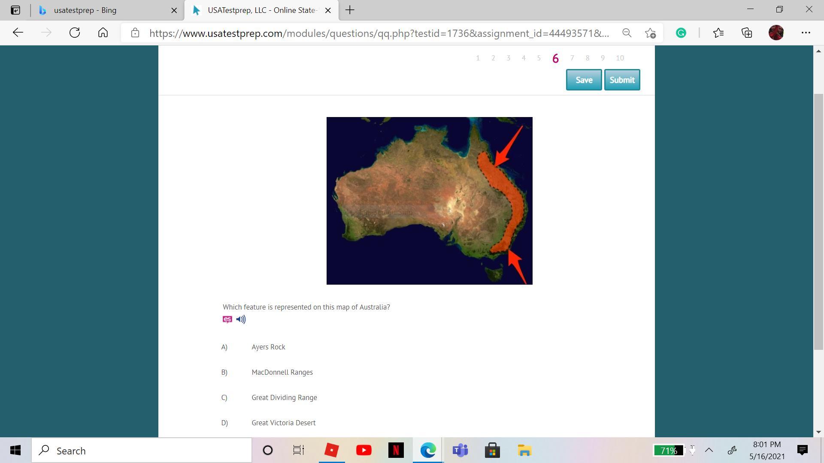The width and height of the screenshot is (824, 463).
Task: Open the Favorites list icon
Action: tap(718, 33)
